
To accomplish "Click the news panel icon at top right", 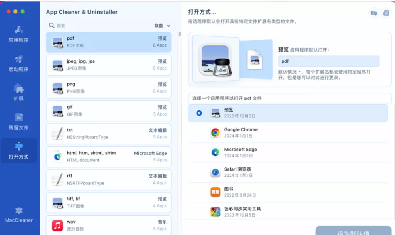I will click(386, 13).
